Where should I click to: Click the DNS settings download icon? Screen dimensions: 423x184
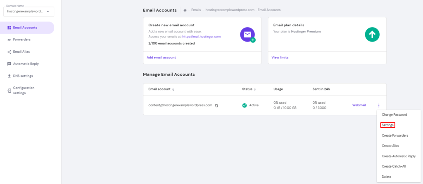click(x=9, y=76)
